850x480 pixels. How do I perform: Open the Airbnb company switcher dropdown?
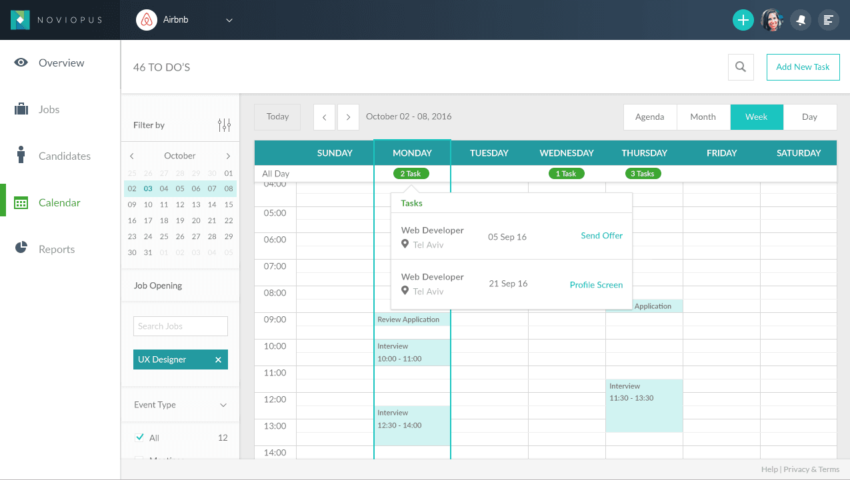[229, 20]
